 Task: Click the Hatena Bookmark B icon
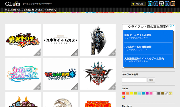[167, 4]
